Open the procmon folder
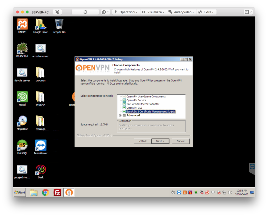Viewport: 268px width, 216px height. pos(41,74)
